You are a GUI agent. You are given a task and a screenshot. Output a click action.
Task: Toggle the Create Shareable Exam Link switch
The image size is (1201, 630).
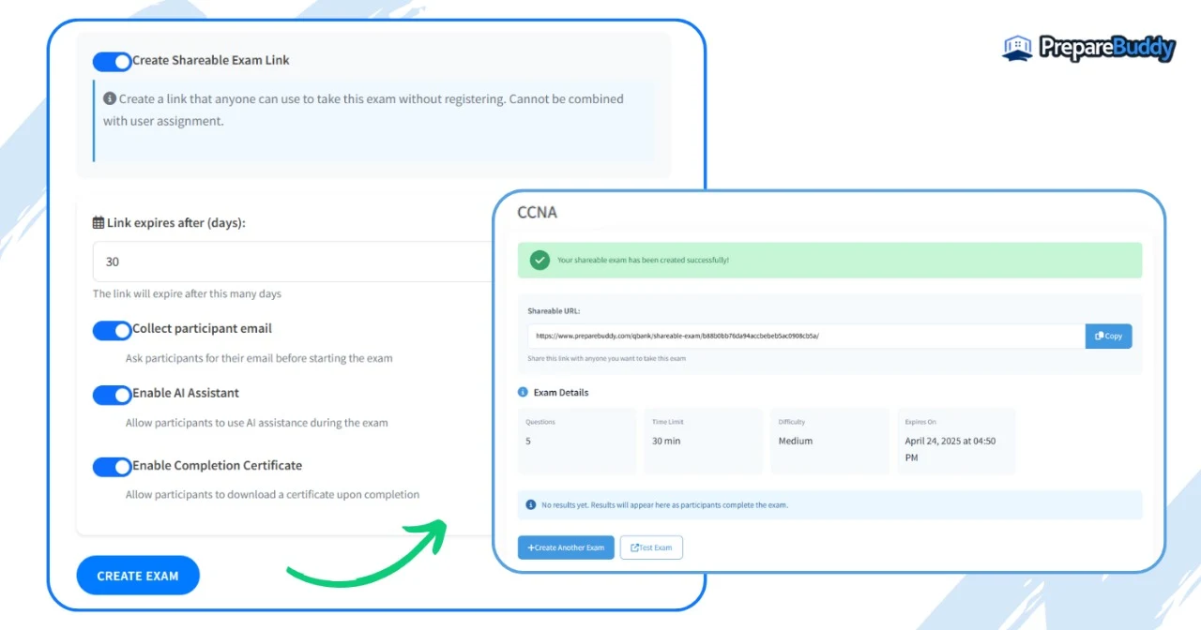tap(112, 62)
